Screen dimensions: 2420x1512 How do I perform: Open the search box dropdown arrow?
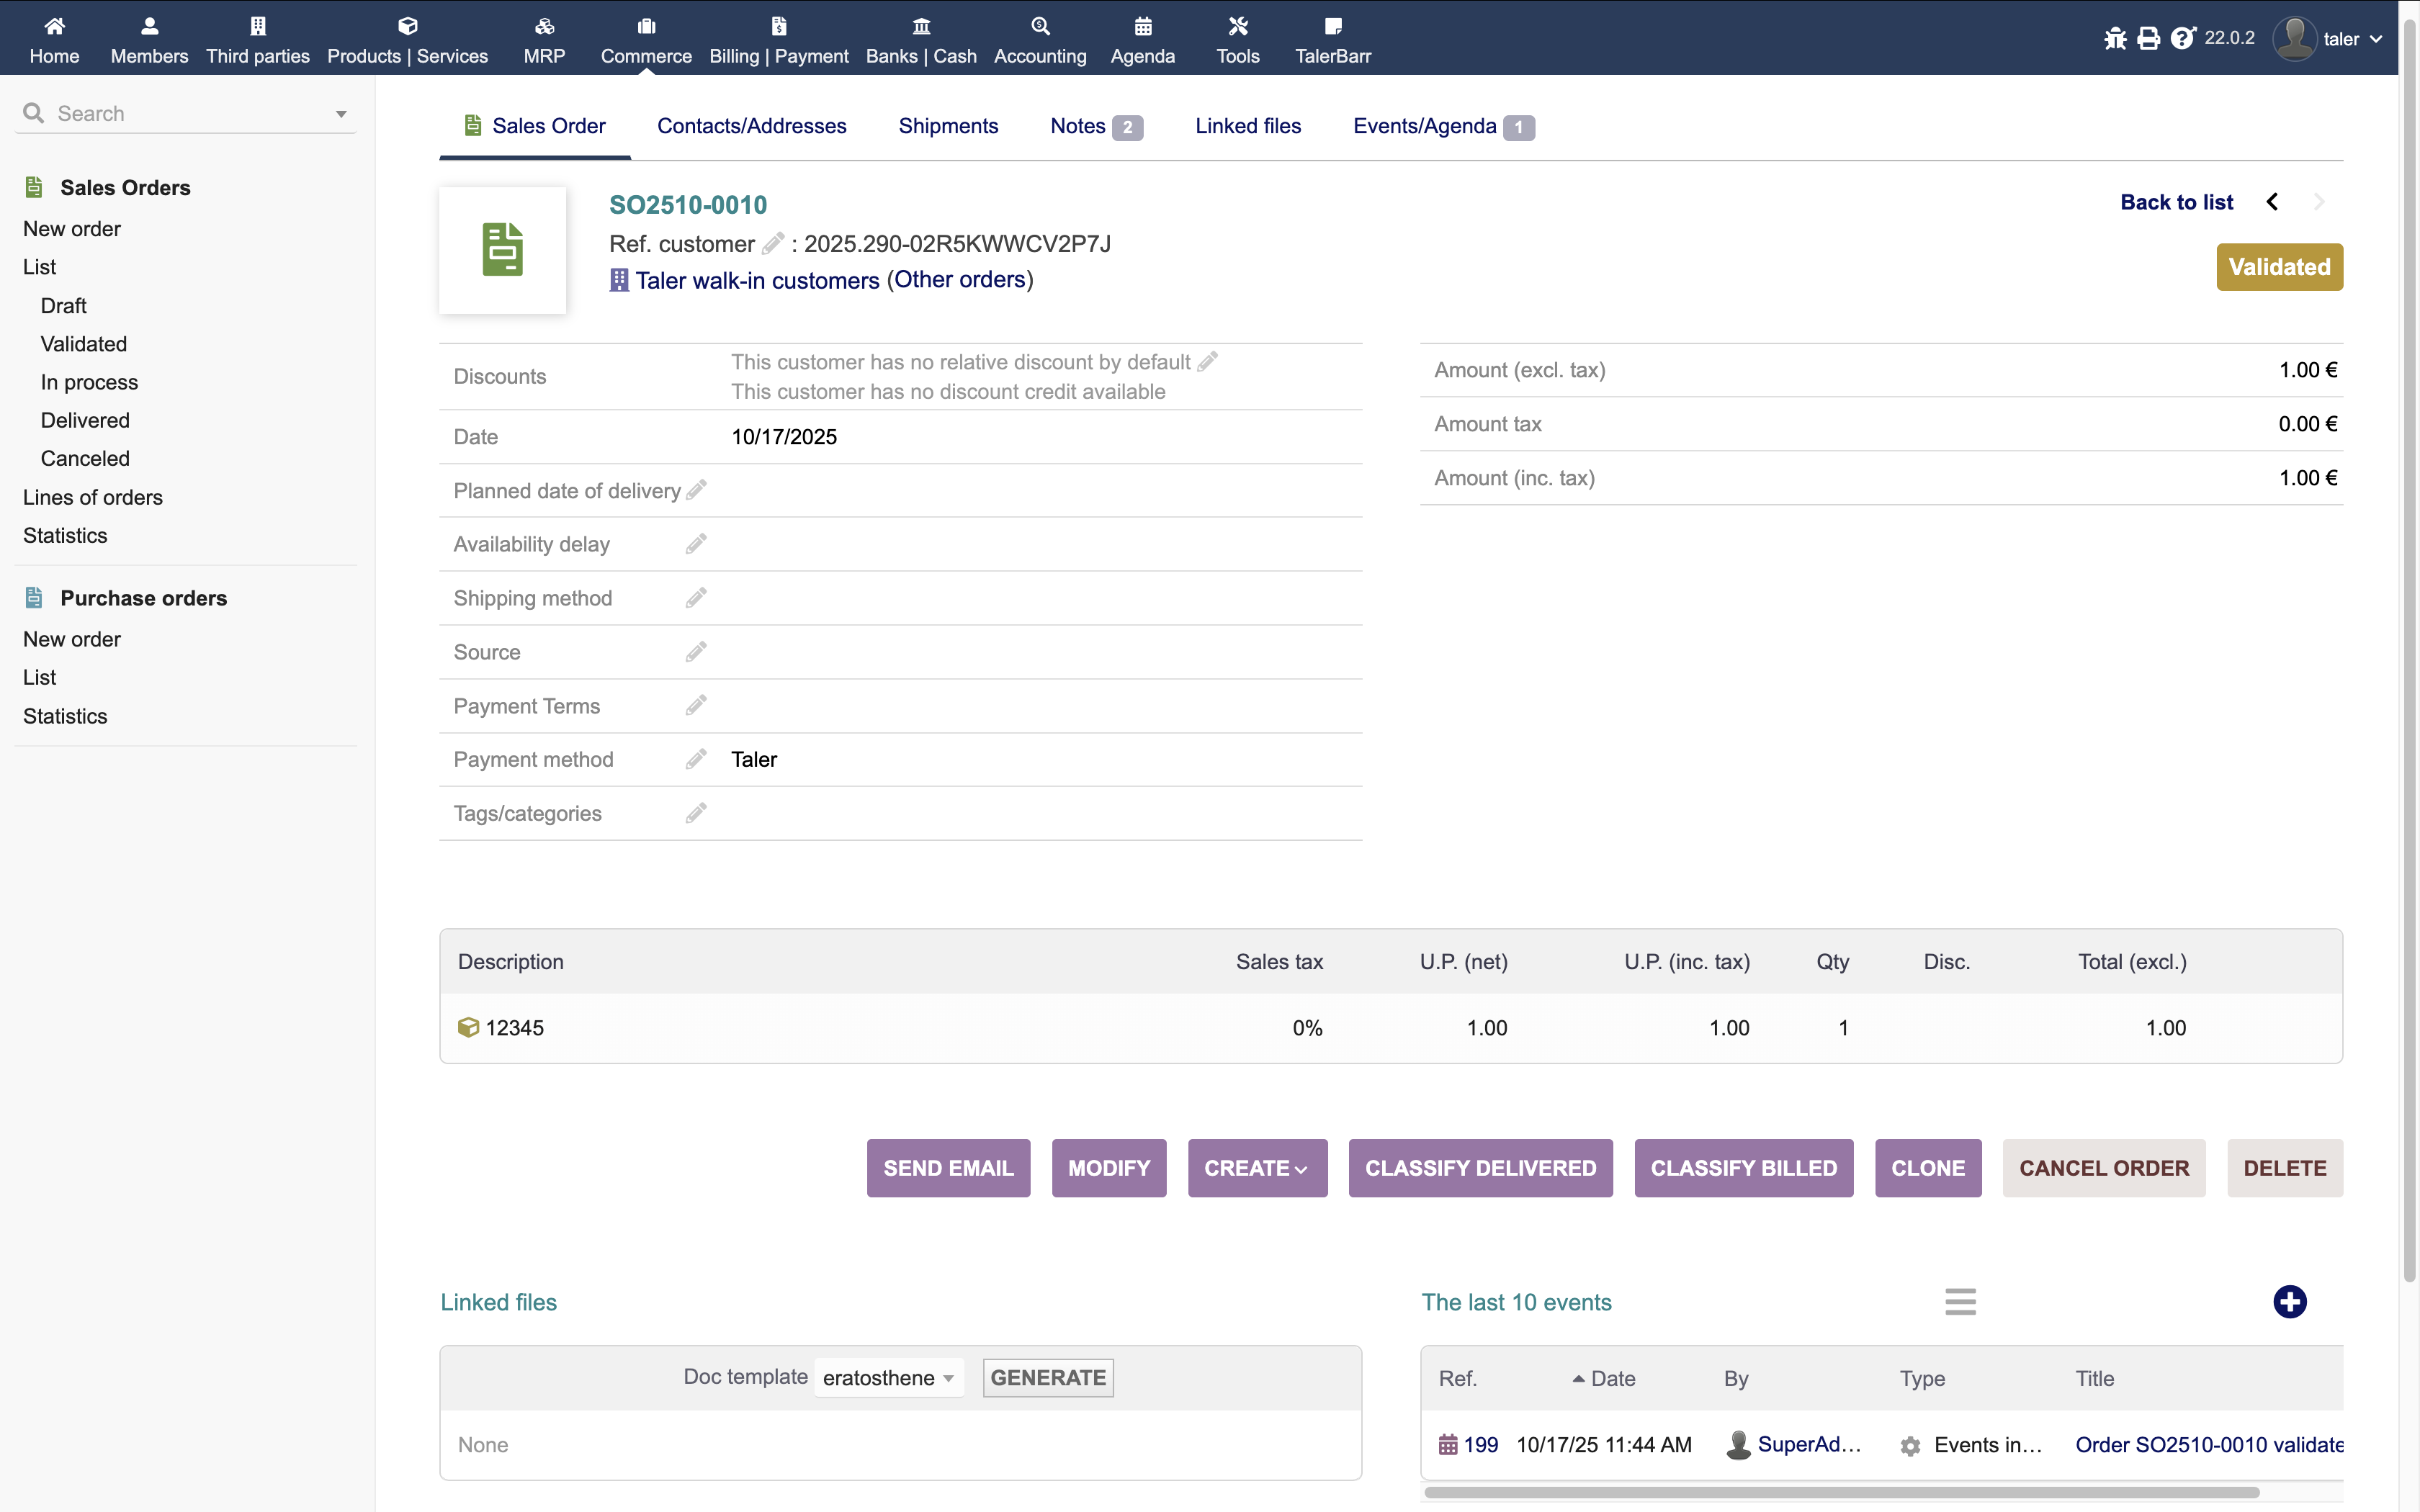click(x=341, y=114)
